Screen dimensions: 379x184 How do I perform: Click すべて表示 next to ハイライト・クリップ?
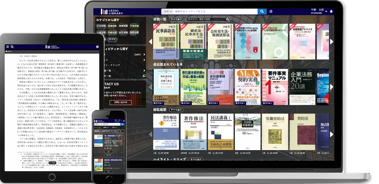click(x=196, y=159)
